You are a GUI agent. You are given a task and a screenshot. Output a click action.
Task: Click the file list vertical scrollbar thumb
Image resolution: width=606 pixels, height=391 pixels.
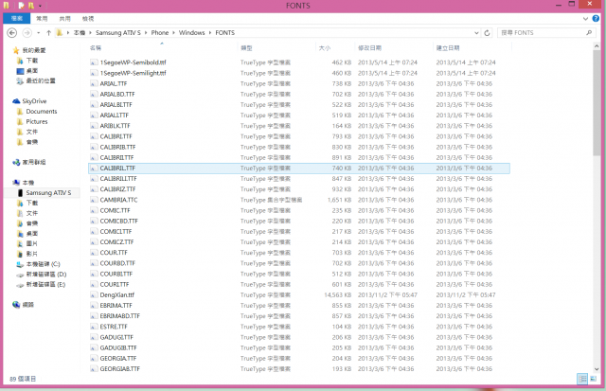pyautogui.click(x=597, y=102)
